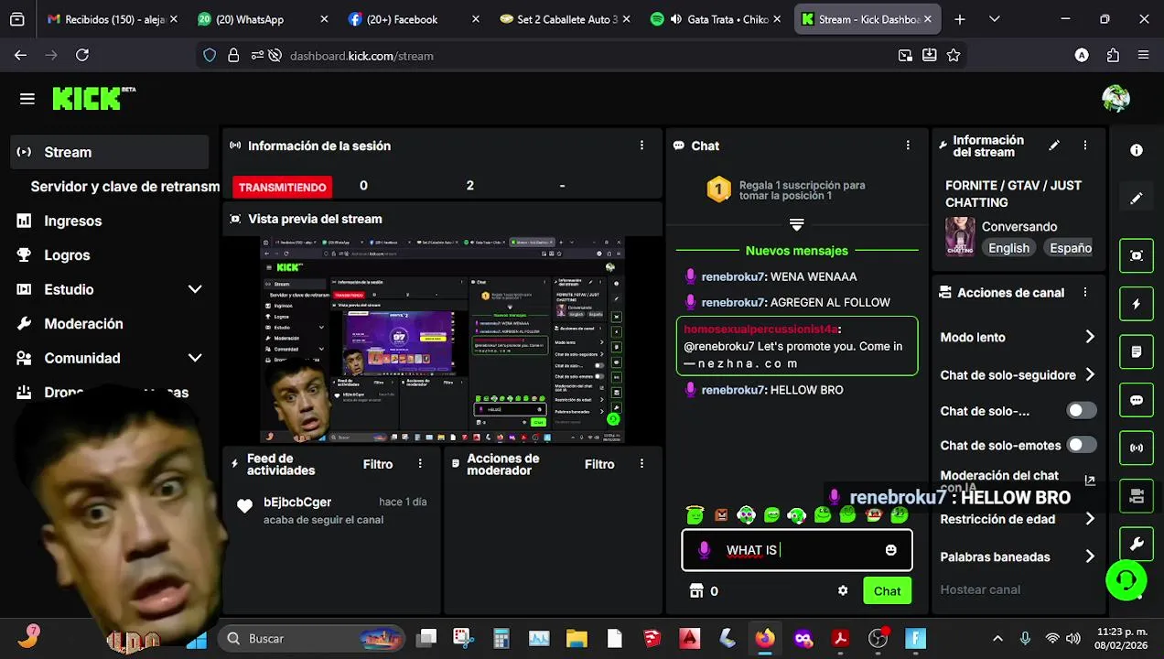
Task: Expand the Estudio sidebar section
Action: click(195, 289)
